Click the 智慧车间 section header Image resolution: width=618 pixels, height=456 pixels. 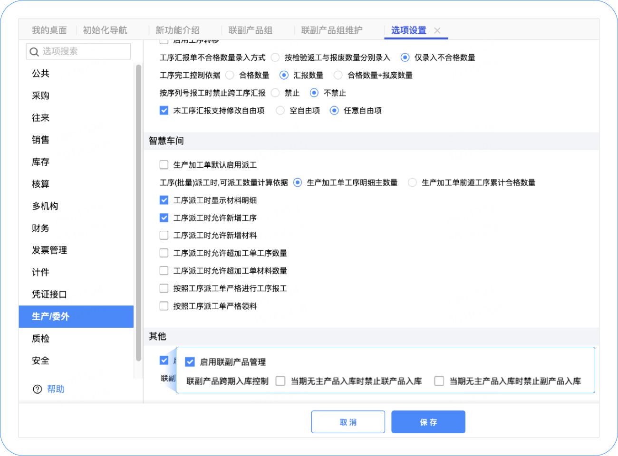(371, 141)
